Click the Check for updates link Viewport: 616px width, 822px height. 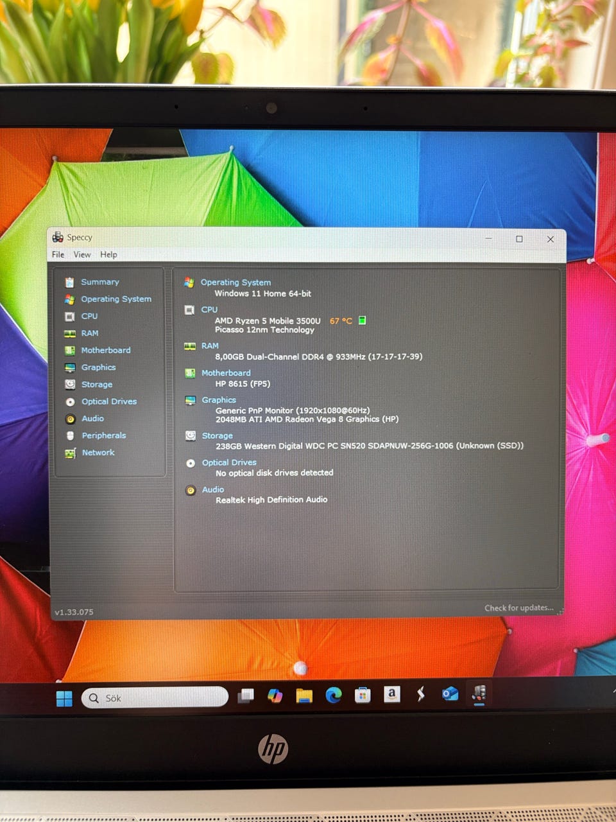(518, 608)
